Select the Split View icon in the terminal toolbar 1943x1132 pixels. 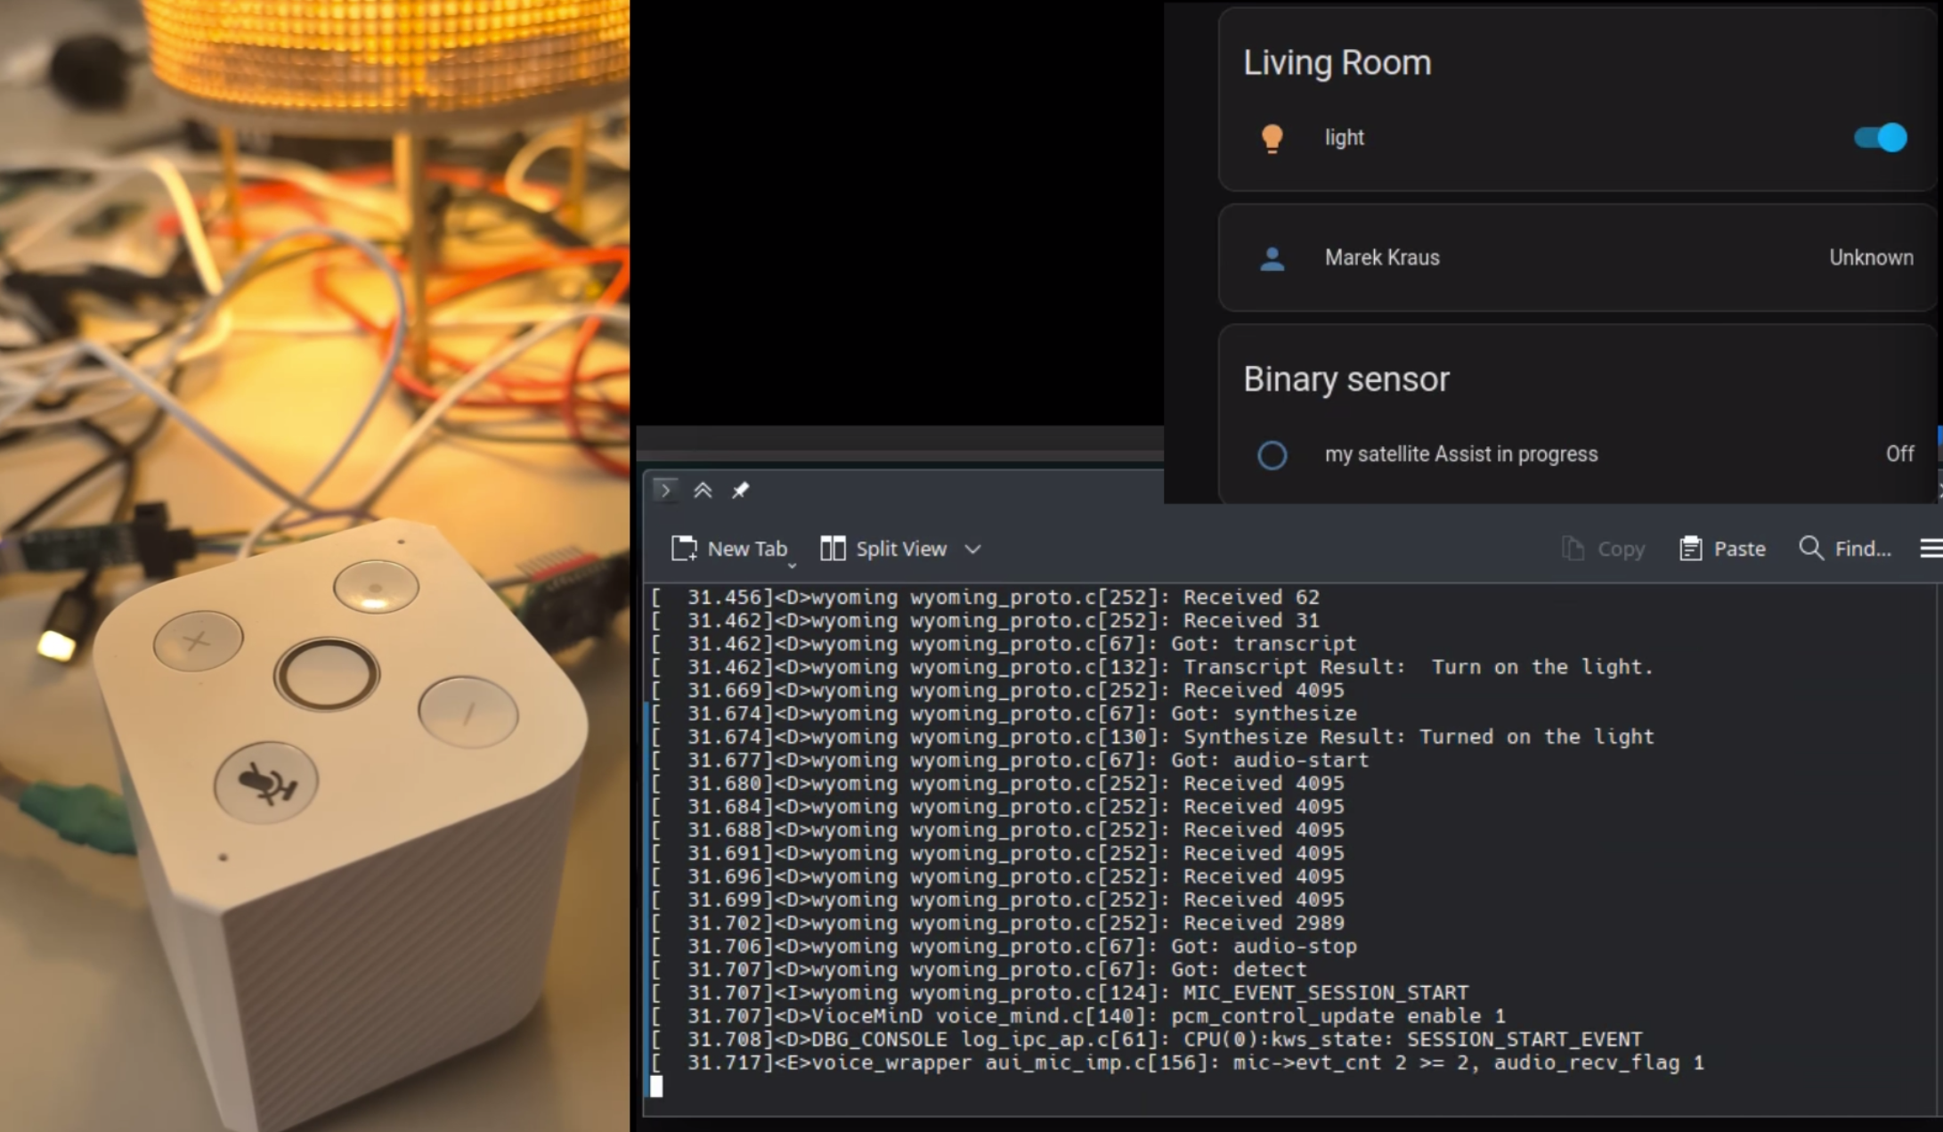coord(833,548)
